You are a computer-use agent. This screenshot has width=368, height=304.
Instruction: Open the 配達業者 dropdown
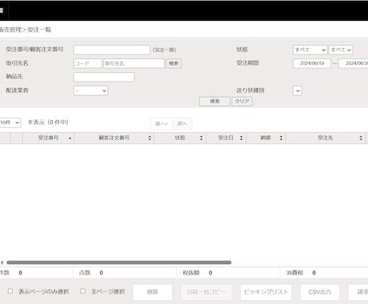tap(90, 90)
